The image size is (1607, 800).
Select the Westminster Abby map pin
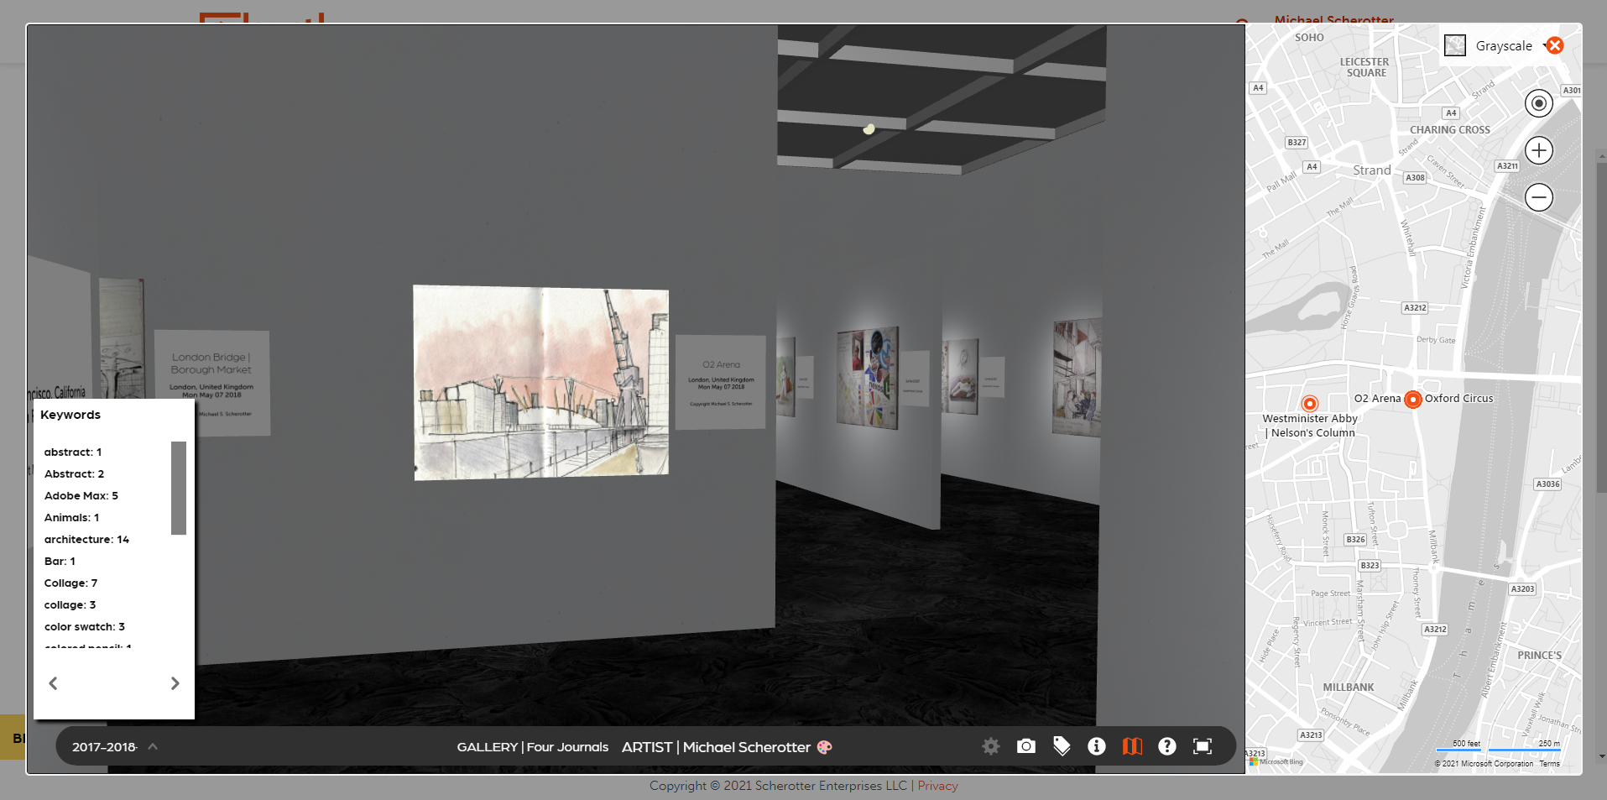pyautogui.click(x=1310, y=404)
